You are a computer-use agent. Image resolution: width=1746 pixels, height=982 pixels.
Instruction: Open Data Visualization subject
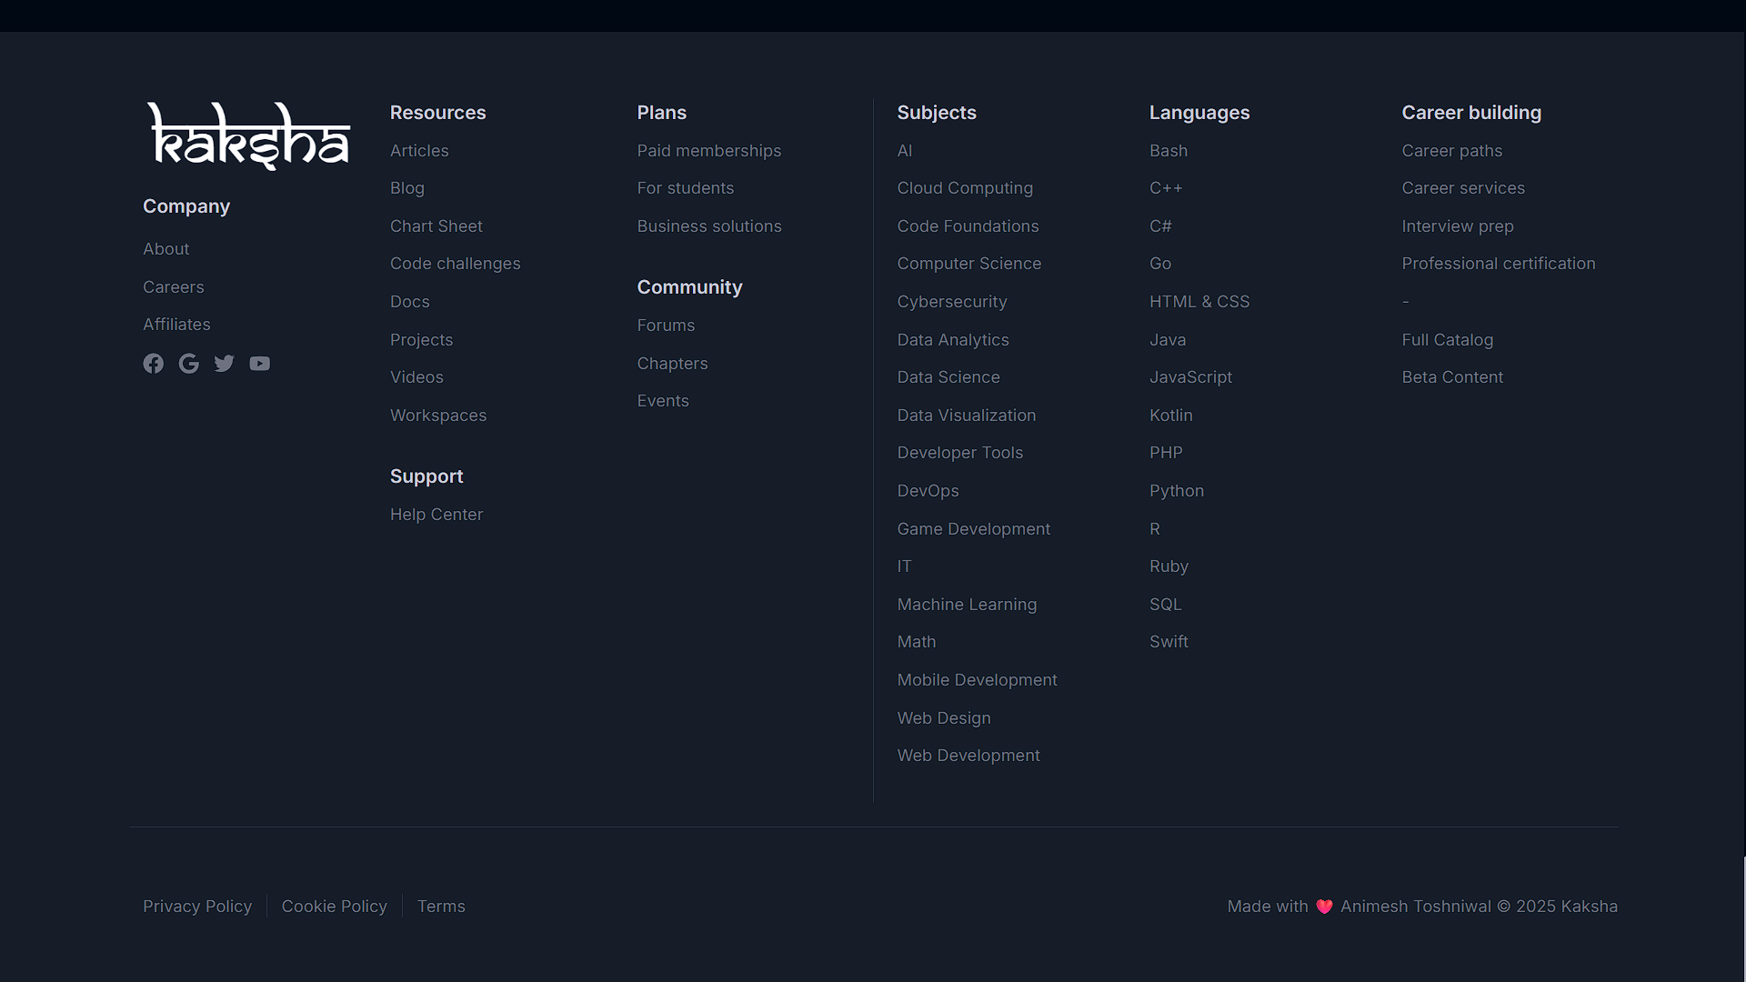coord(967,416)
